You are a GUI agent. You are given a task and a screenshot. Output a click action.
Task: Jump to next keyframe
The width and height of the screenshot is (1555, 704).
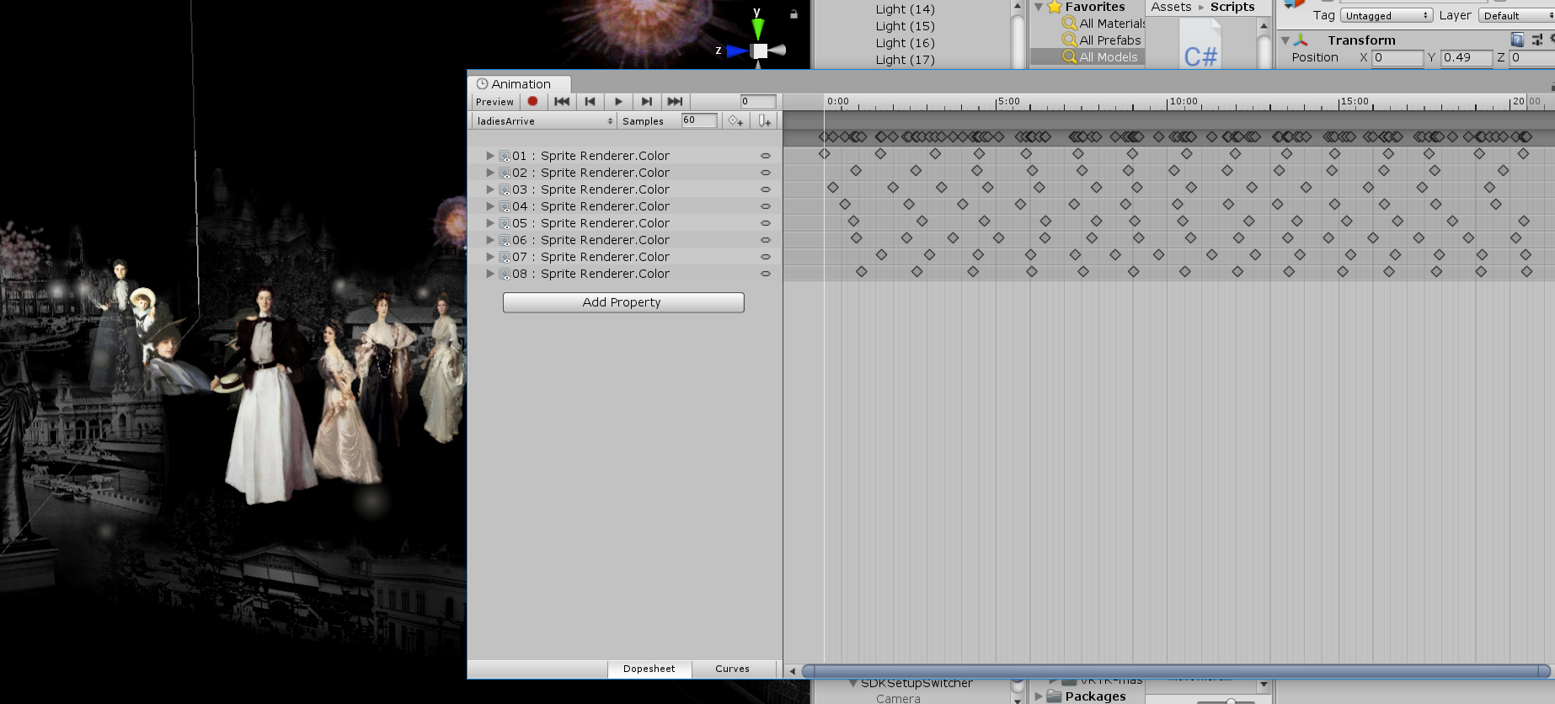(x=646, y=101)
